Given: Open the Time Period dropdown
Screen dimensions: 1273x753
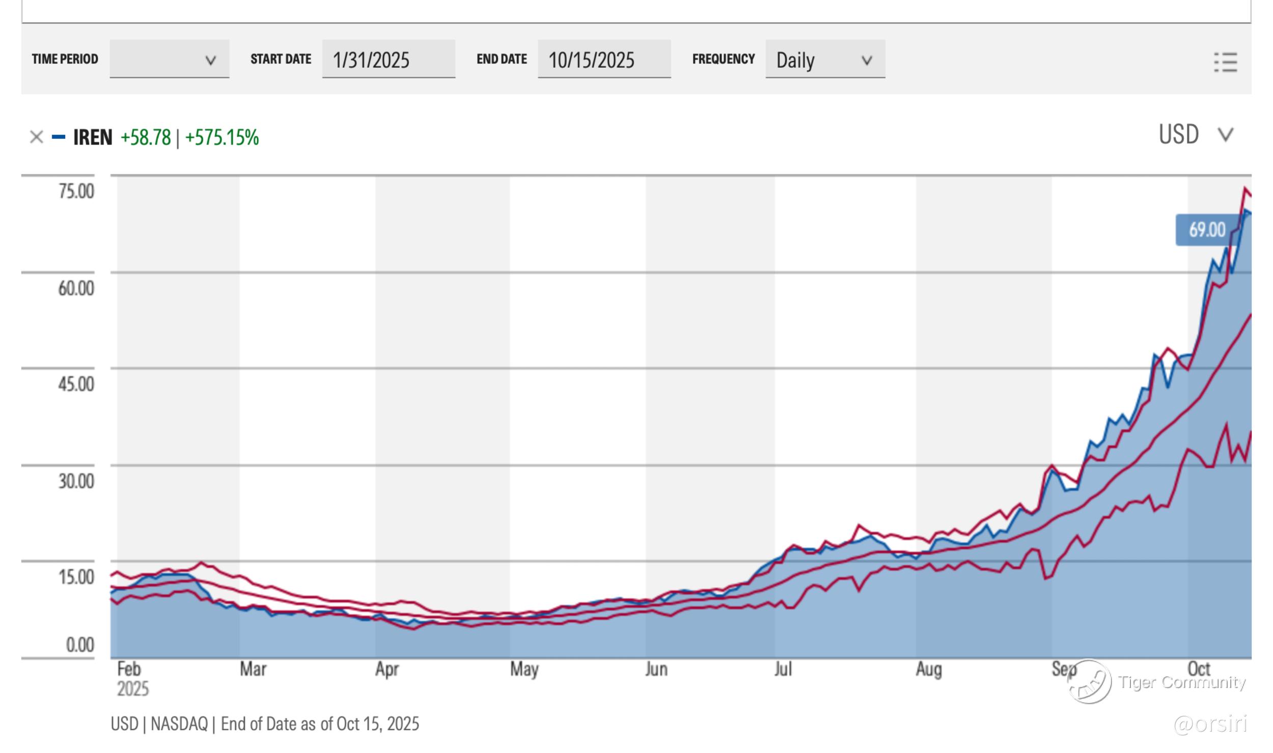Looking at the screenshot, I should pyautogui.click(x=169, y=60).
